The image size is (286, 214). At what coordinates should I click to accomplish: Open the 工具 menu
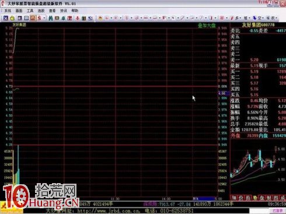(x=30, y=10)
